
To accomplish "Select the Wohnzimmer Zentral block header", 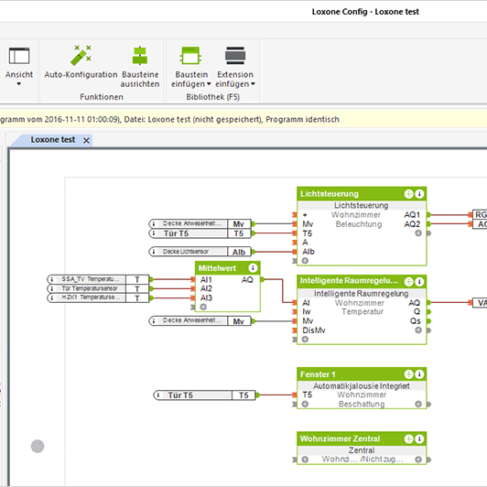I will click(x=362, y=438).
